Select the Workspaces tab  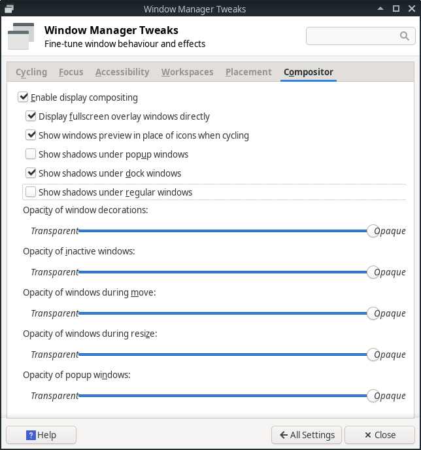(187, 72)
